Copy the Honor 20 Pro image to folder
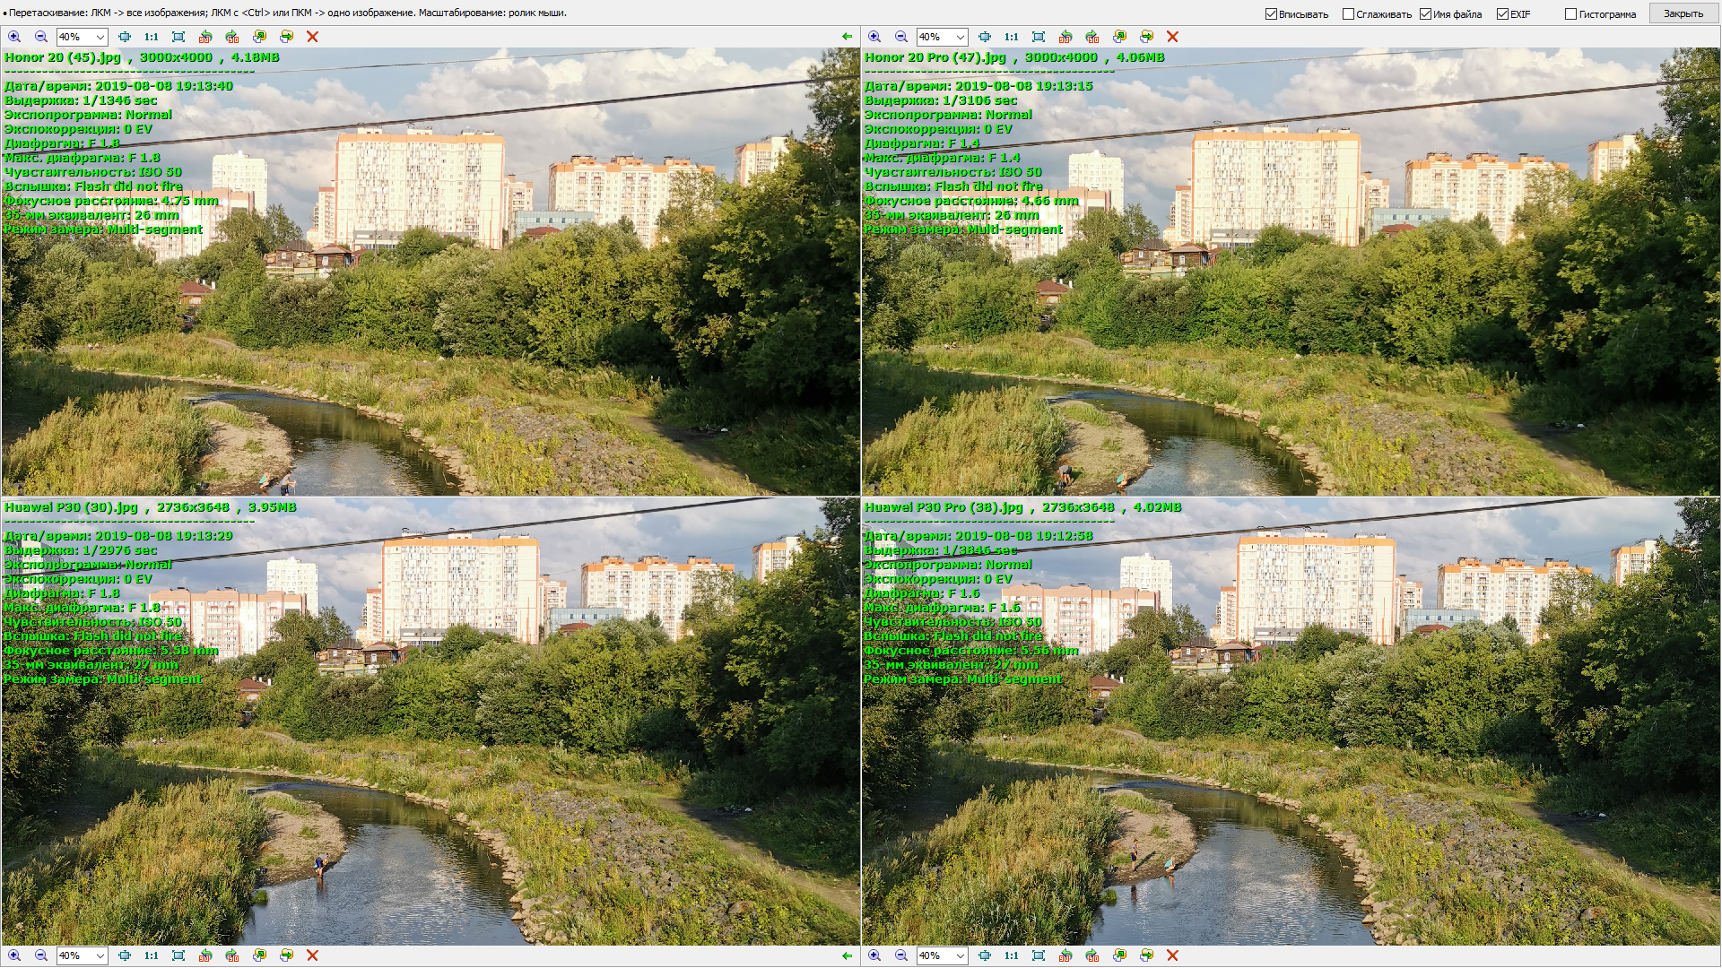The height and width of the screenshot is (968, 1722). (x=1119, y=37)
